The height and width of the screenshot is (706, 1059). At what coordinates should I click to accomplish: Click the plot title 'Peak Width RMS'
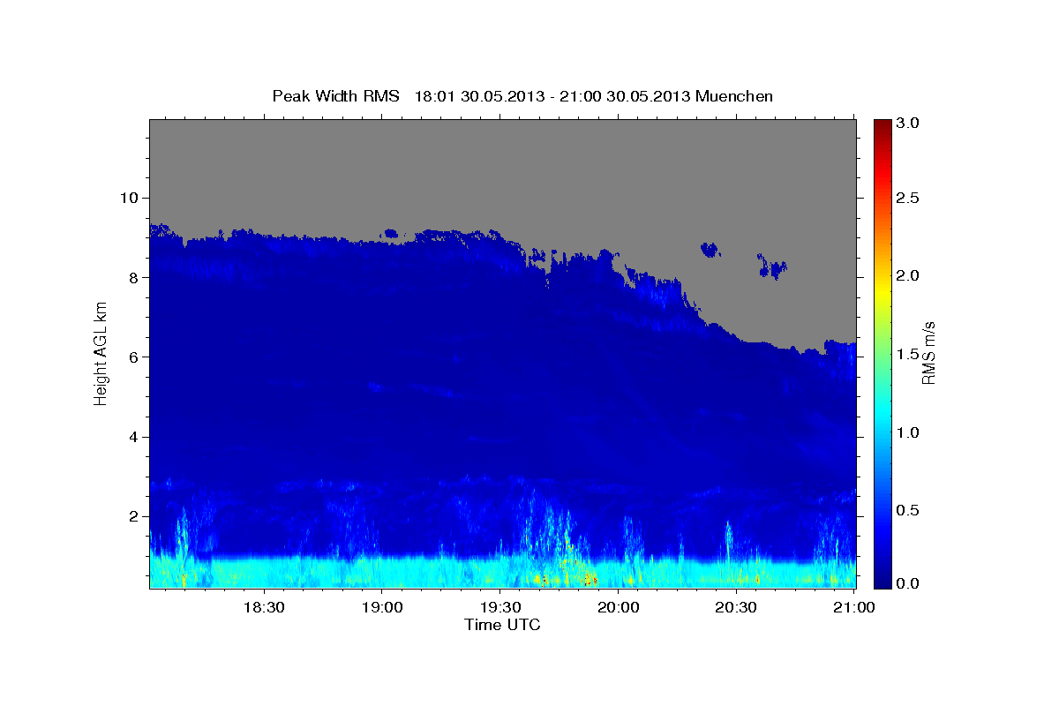coord(335,96)
